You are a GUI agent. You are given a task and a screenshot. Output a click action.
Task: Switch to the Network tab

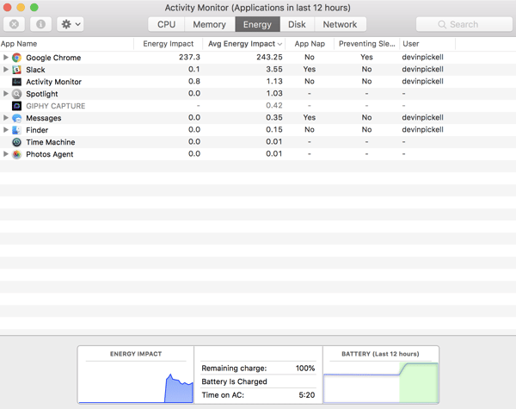(340, 24)
